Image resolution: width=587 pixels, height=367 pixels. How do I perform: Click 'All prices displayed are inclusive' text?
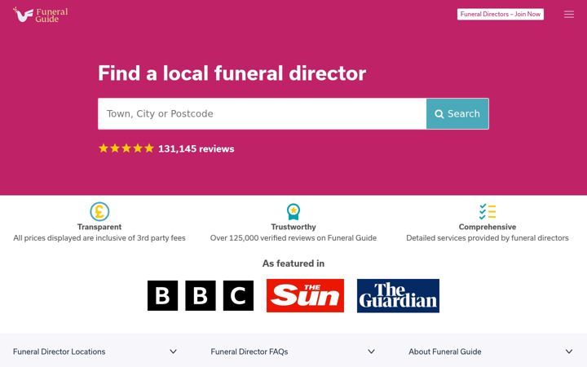[x=99, y=238]
